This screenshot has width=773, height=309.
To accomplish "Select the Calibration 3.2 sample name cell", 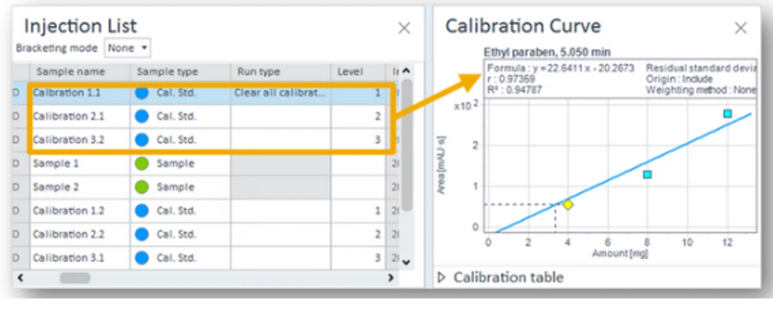I will coord(67,140).
